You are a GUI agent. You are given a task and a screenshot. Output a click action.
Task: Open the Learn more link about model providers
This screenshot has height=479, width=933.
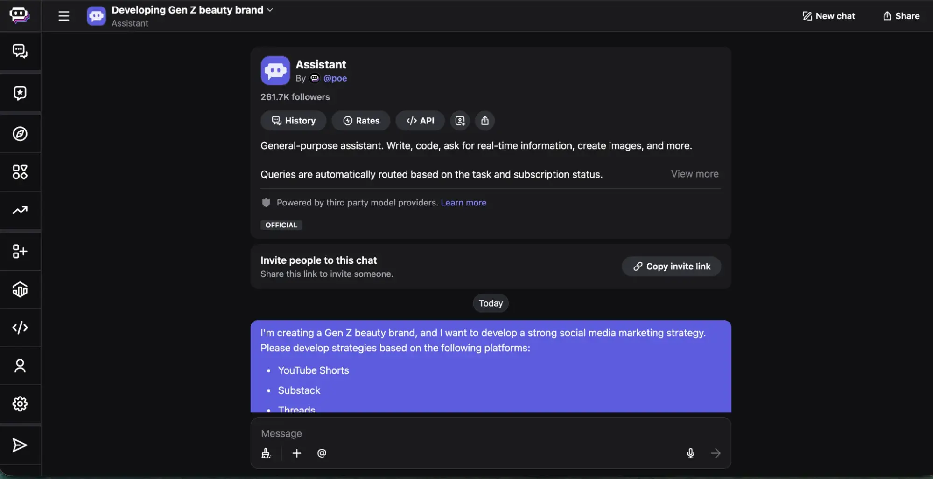click(463, 202)
